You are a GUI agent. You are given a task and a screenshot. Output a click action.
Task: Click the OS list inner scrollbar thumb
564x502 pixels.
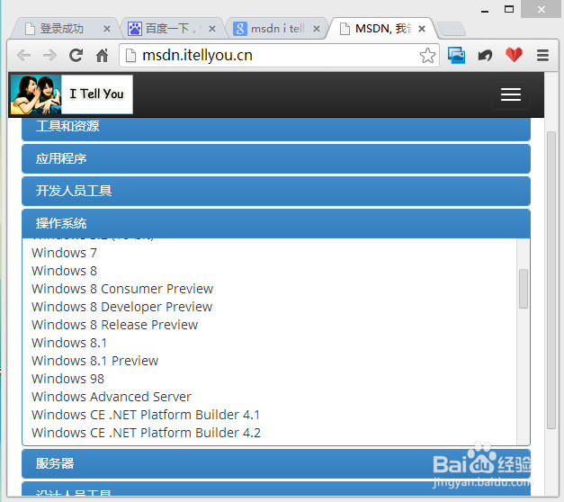pyautogui.click(x=524, y=289)
